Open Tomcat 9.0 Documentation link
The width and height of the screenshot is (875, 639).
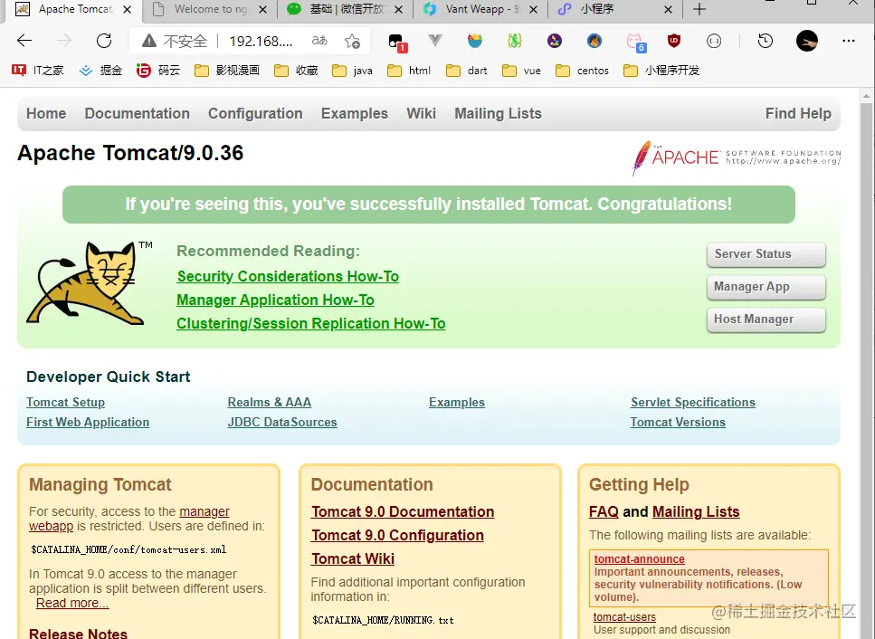tap(403, 511)
